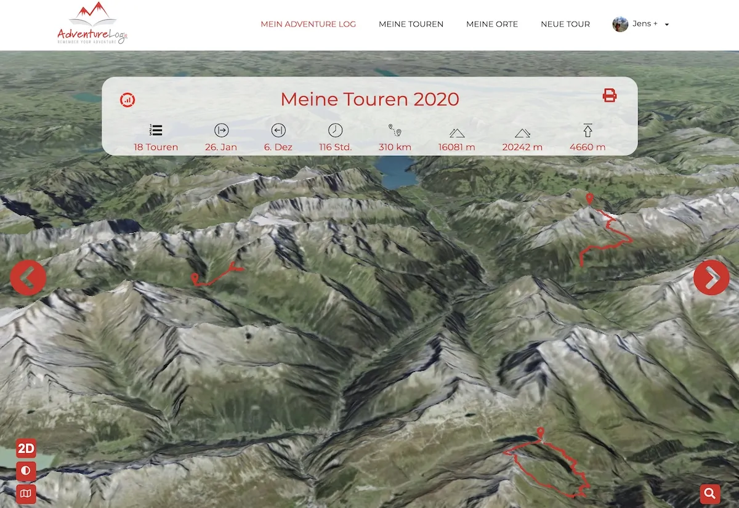Go to the previous year with the left arrow

(x=28, y=278)
